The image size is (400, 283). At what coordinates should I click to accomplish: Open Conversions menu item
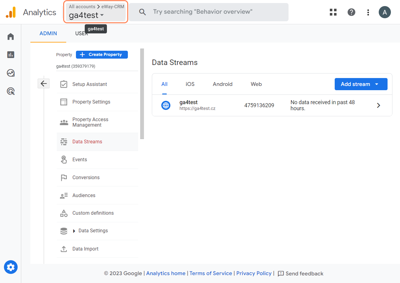(x=97, y=178)
